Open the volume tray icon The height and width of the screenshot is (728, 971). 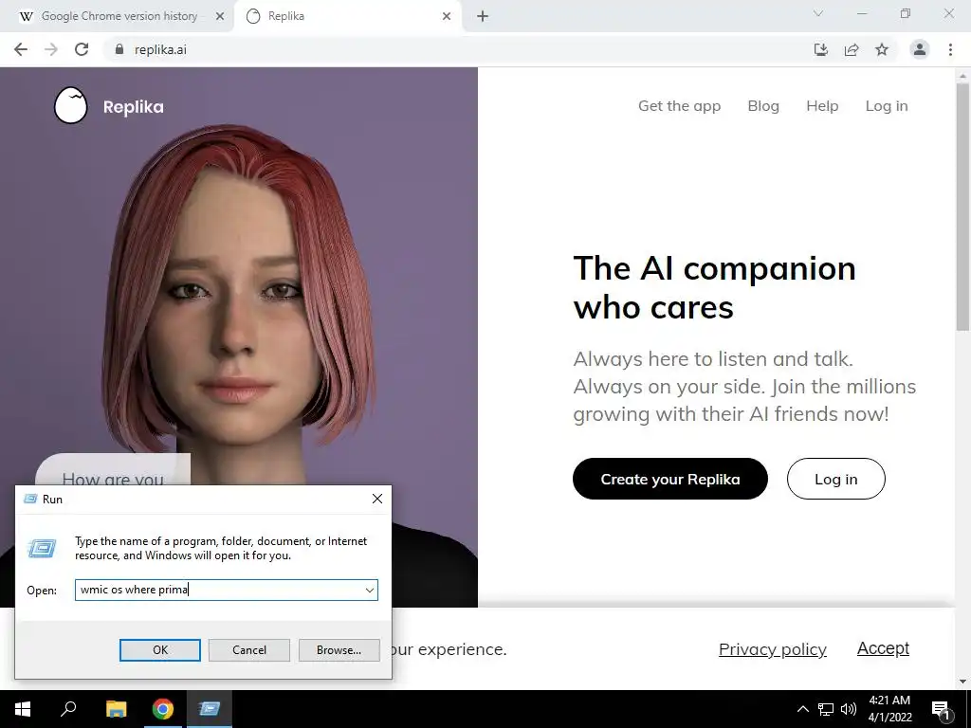[849, 709]
